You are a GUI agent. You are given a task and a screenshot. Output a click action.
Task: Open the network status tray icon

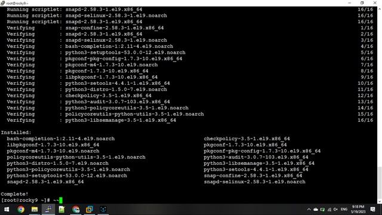pos(329,210)
